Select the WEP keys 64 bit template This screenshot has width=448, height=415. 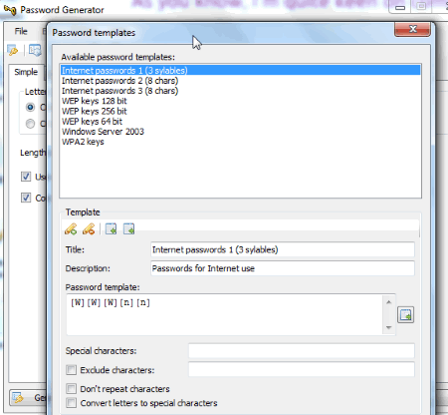[240, 122]
